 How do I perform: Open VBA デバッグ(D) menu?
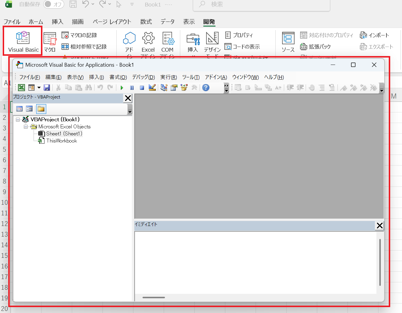(x=143, y=77)
